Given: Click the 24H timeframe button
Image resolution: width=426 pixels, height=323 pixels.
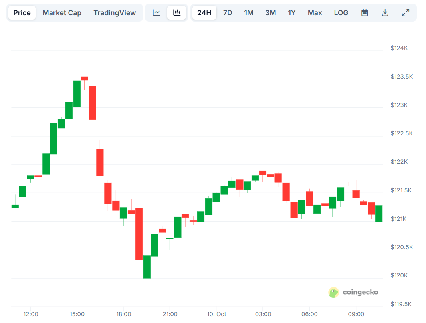Looking at the screenshot, I should 204,12.
